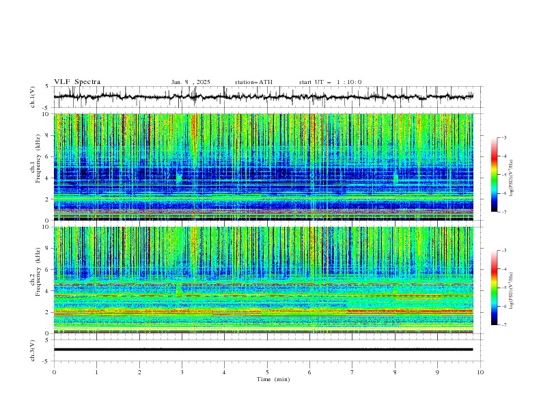The height and width of the screenshot is (418, 541).
Task: Click the "-3" tick on ch.1 colorbar
Action: click(503, 137)
